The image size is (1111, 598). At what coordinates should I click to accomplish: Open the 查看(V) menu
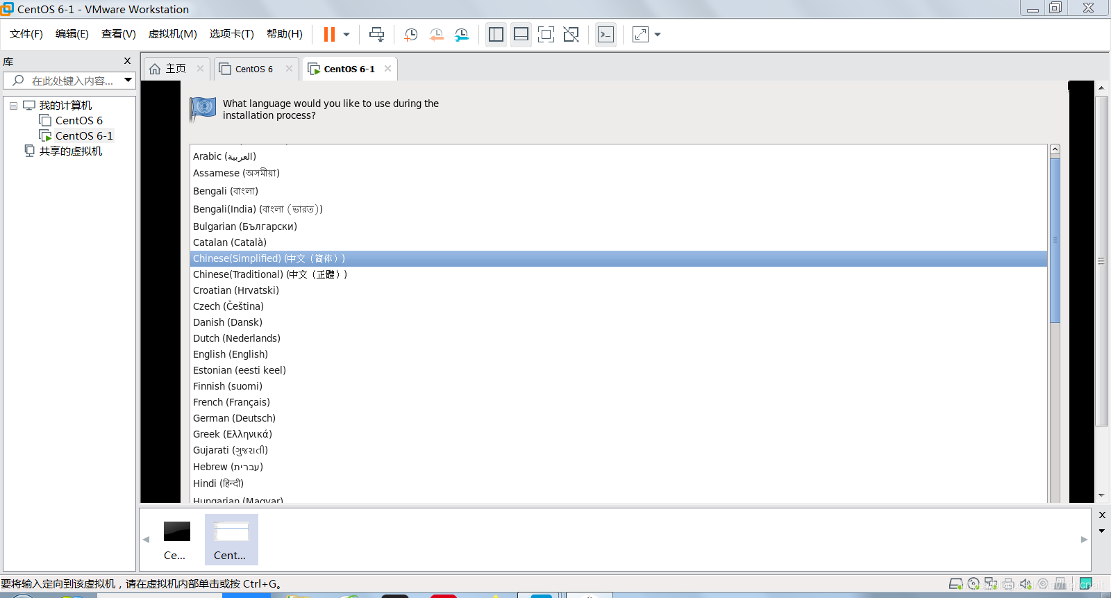click(x=119, y=34)
